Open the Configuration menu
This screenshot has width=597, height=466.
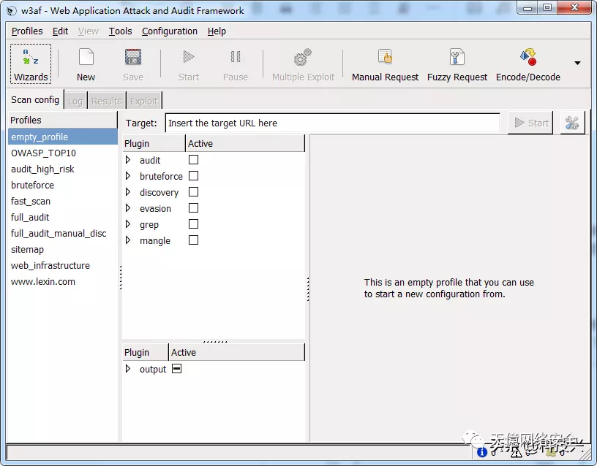[170, 31]
